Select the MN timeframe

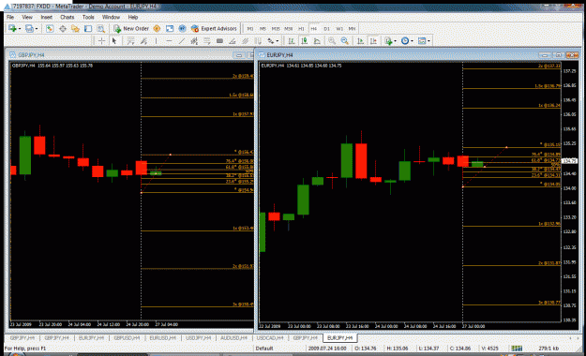pyautogui.click(x=352, y=29)
